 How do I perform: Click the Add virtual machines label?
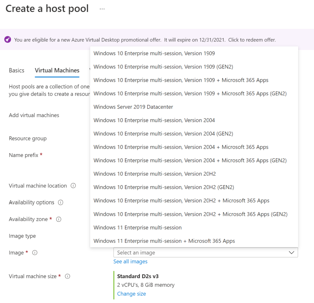coord(34,115)
